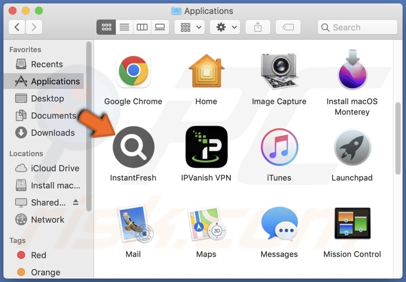Open the gear action menu
The image size is (406, 282).
point(225,27)
